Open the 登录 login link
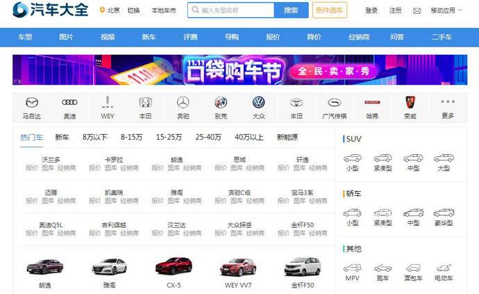Viewport: 479px width, 294px height. pos(371,11)
